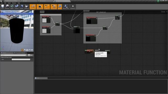Switch to the Details tab
Viewport: 168px width, 94px height.
pos(7,53)
